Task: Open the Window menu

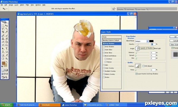Action: 38,5
